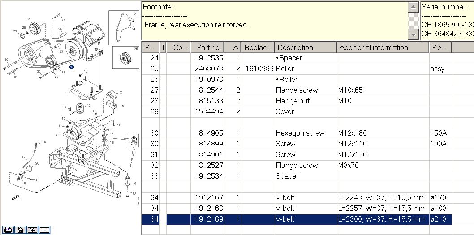Viewport: 474px width, 235px height.
Task: Select Flange nut part 815133
Action: (x=297, y=101)
